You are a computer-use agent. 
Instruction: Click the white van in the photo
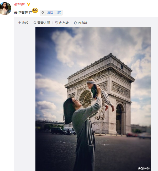(70, 130)
